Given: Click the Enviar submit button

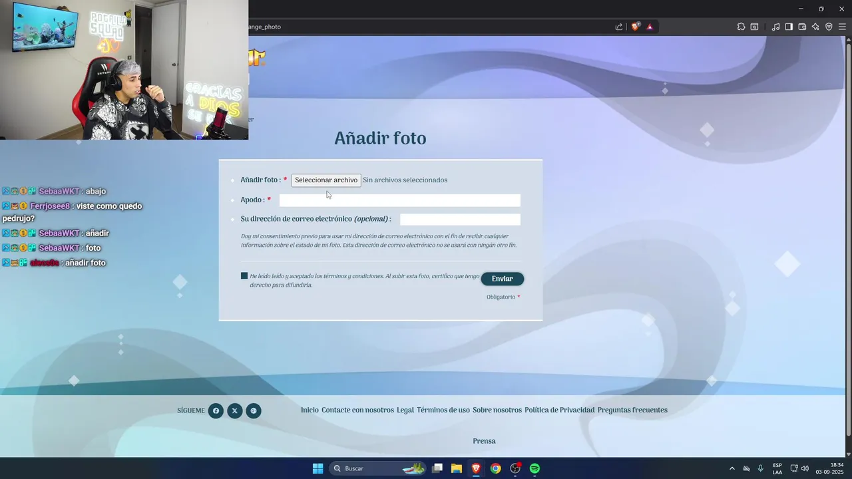Looking at the screenshot, I should coord(503,279).
